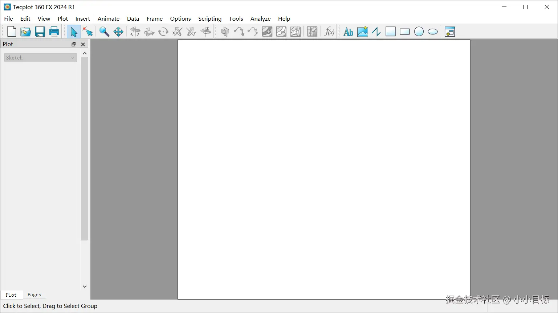This screenshot has height=313, width=558.
Task: Insert an image with the picture icon
Action: (x=362, y=32)
